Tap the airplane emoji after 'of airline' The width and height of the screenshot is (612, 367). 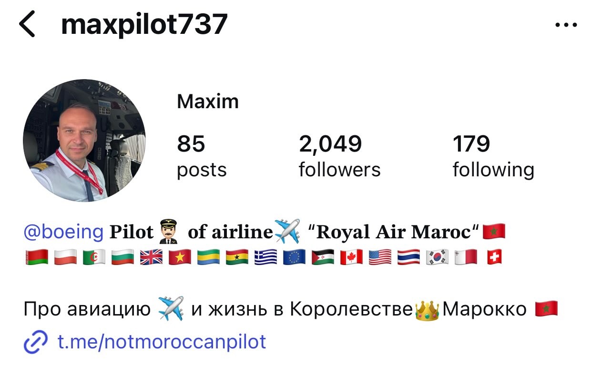click(x=288, y=231)
